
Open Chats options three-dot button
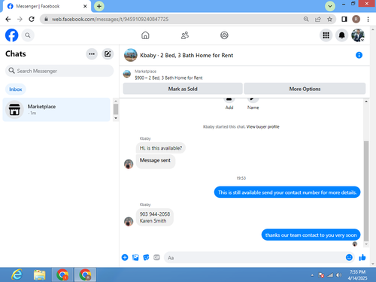click(92, 54)
